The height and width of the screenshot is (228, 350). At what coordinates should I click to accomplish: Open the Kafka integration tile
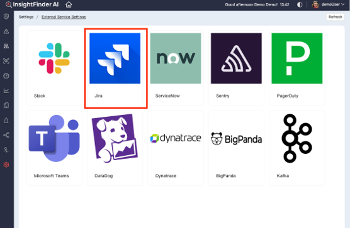point(297,148)
